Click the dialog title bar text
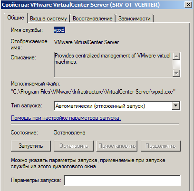Screen dimensions: 194x191 81,5
